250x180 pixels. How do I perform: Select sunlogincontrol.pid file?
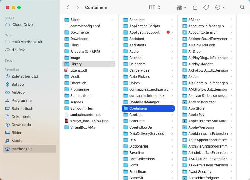pyautogui.click(x=89, y=115)
